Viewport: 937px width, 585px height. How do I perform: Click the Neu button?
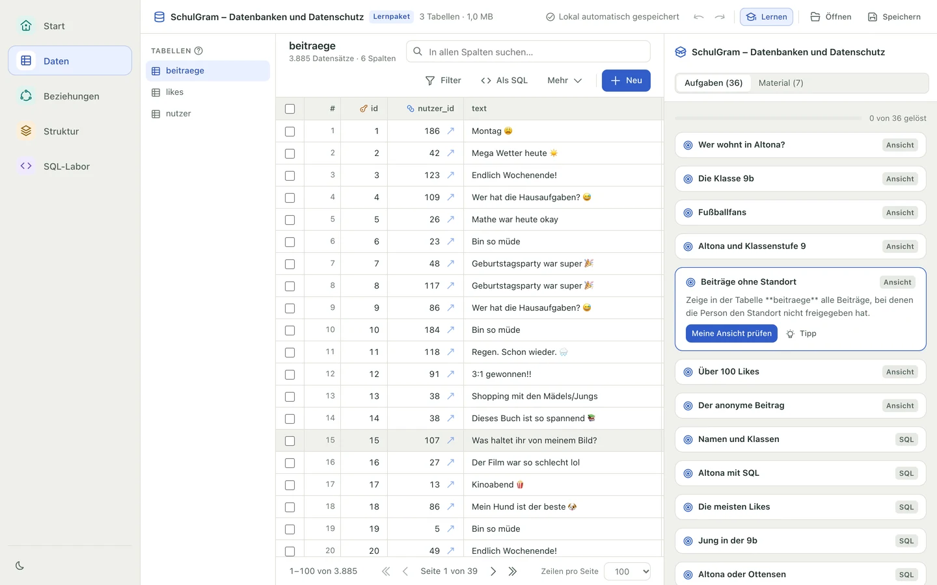coord(626,81)
